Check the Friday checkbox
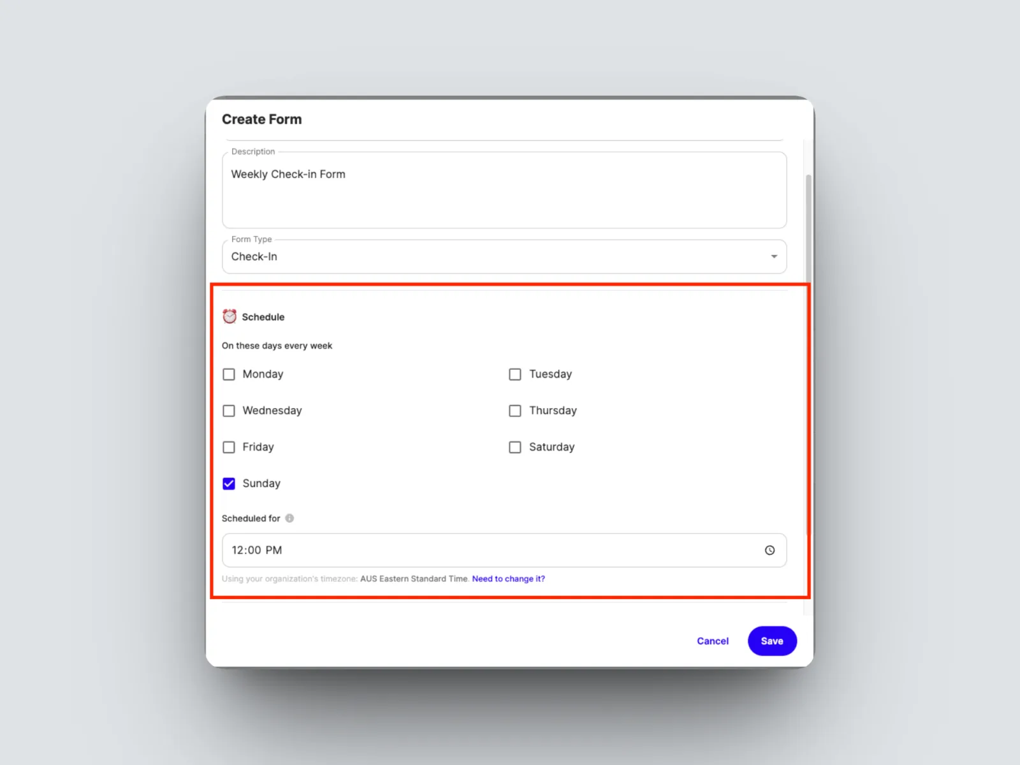Viewport: 1020px width, 765px height. (x=229, y=447)
